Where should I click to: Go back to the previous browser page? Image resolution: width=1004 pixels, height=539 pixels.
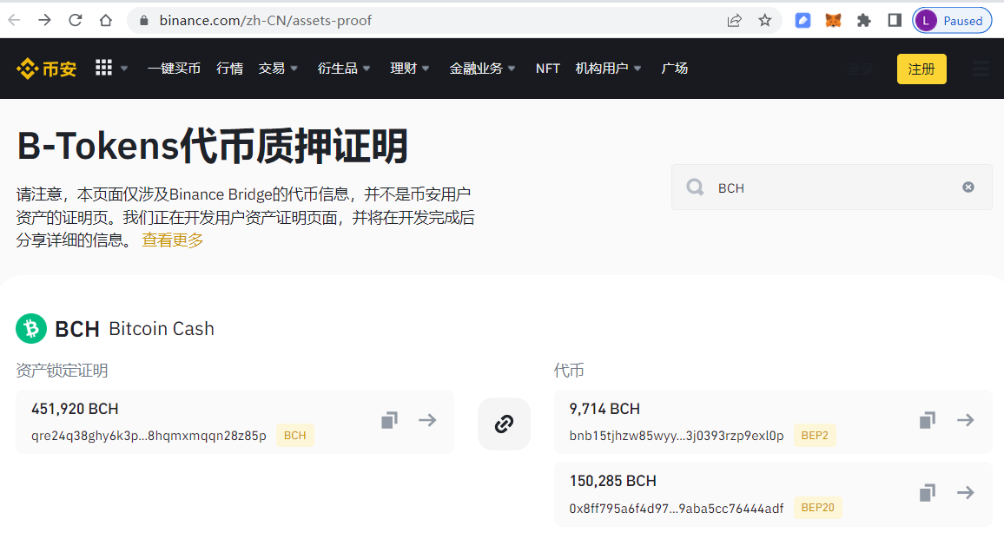click(x=14, y=21)
